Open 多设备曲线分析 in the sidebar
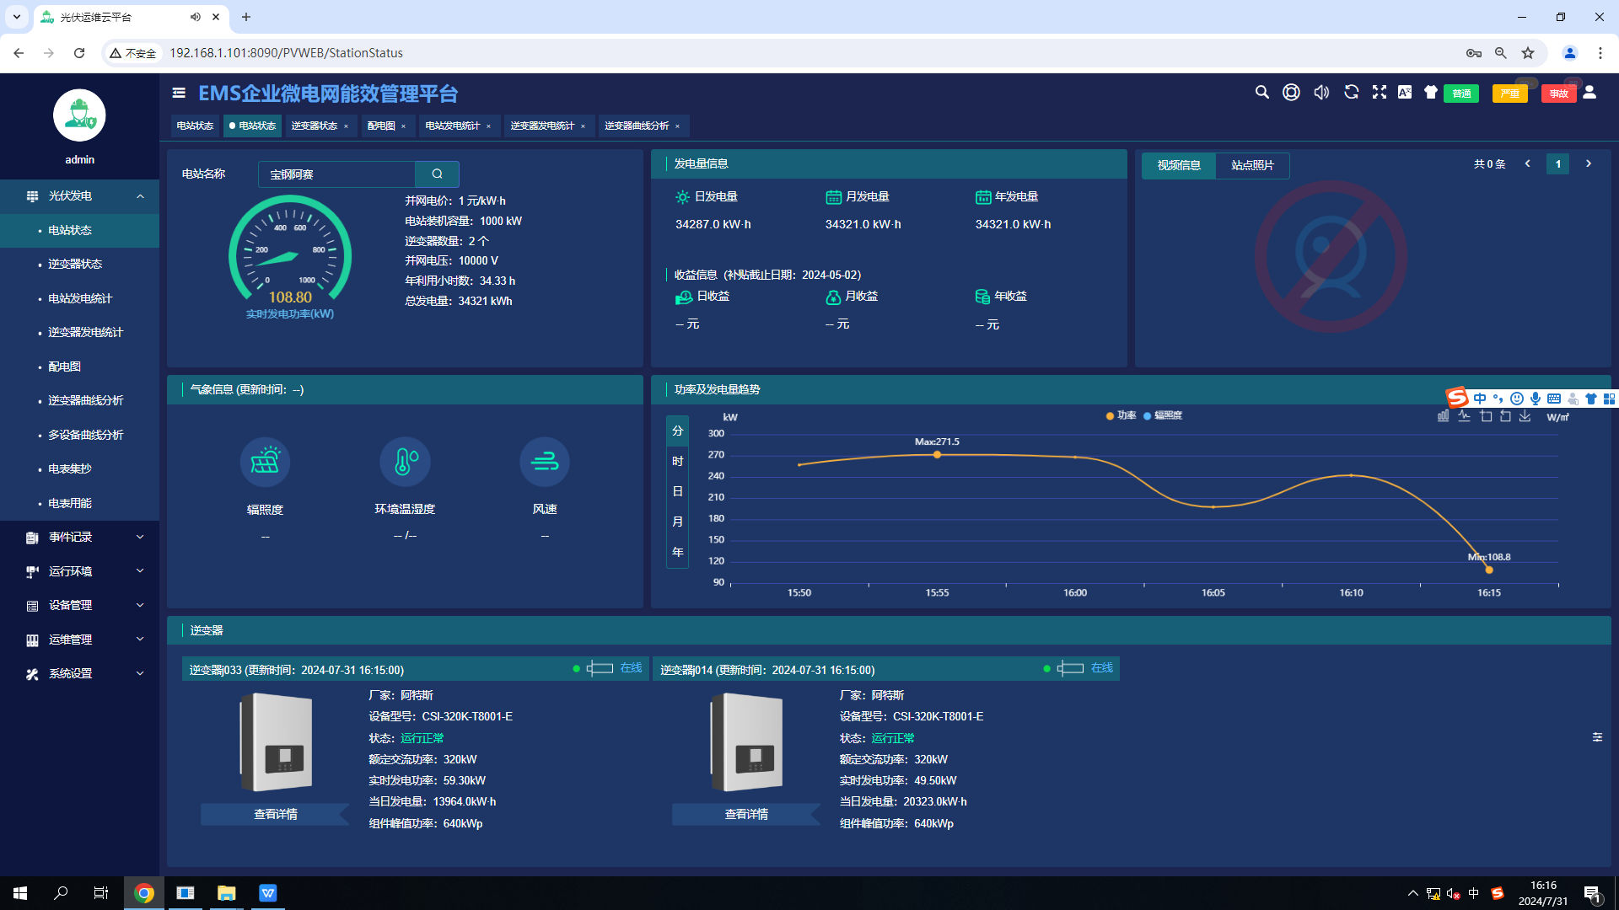This screenshot has width=1619, height=910. pos(79,435)
